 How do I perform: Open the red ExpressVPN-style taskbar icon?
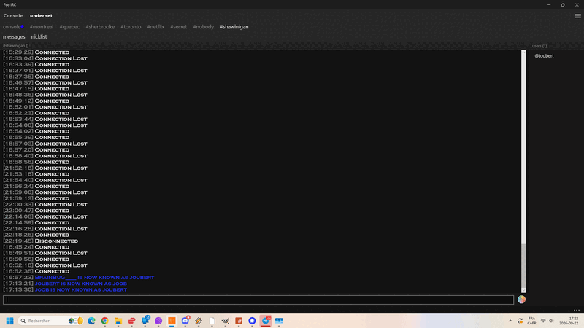pyautogui.click(x=131, y=321)
